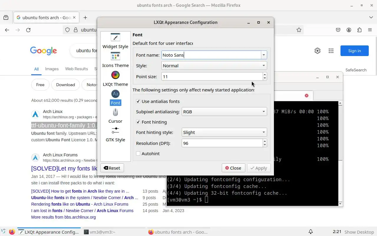This screenshot has width=377, height=236.
Task: Click the Font name text field
Action: coord(211,55)
